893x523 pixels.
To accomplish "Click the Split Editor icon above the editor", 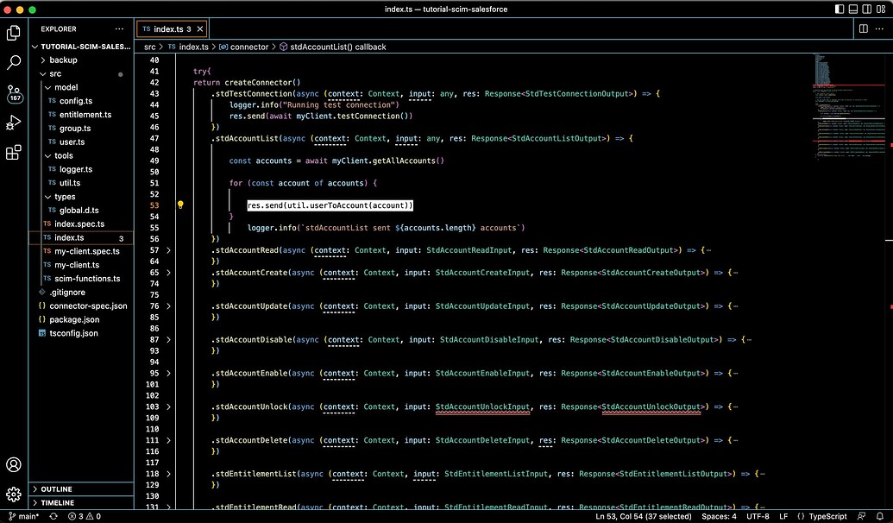I will (862, 28).
